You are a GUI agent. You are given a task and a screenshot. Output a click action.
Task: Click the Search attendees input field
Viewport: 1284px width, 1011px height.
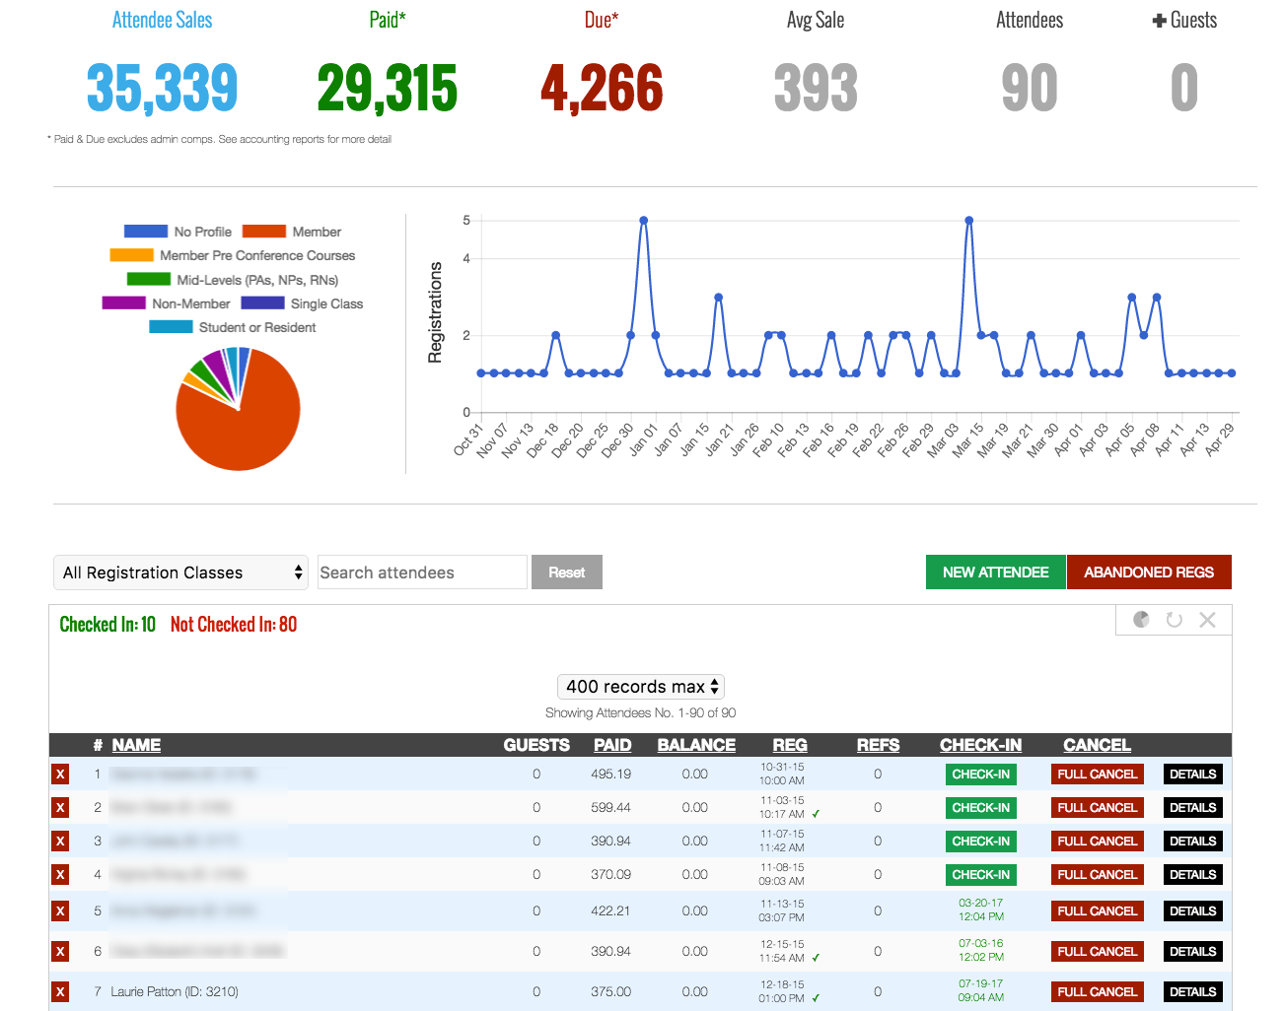point(422,573)
